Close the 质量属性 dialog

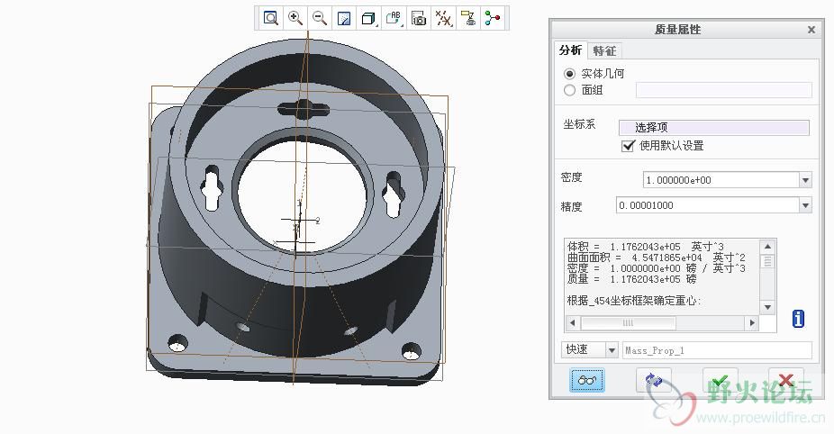(x=811, y=30)
